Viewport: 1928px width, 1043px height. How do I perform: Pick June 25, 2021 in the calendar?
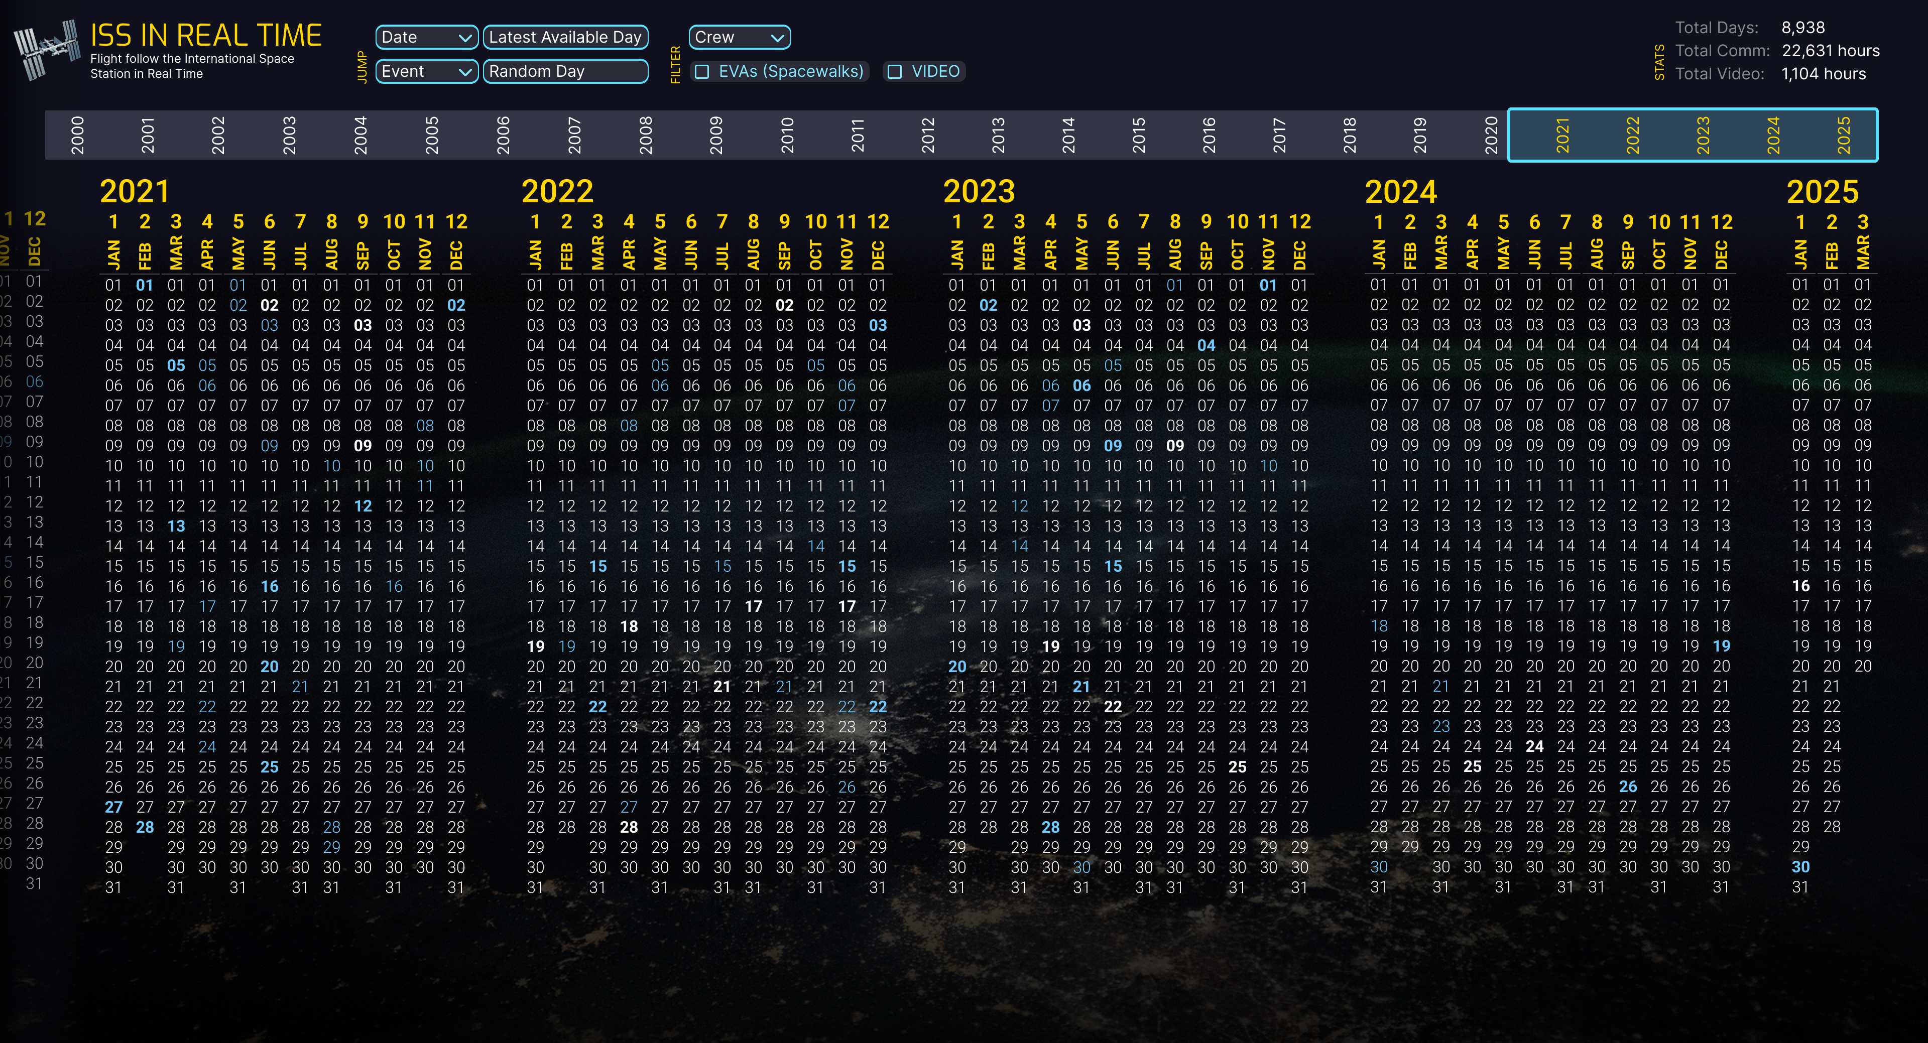click(270, 767)
